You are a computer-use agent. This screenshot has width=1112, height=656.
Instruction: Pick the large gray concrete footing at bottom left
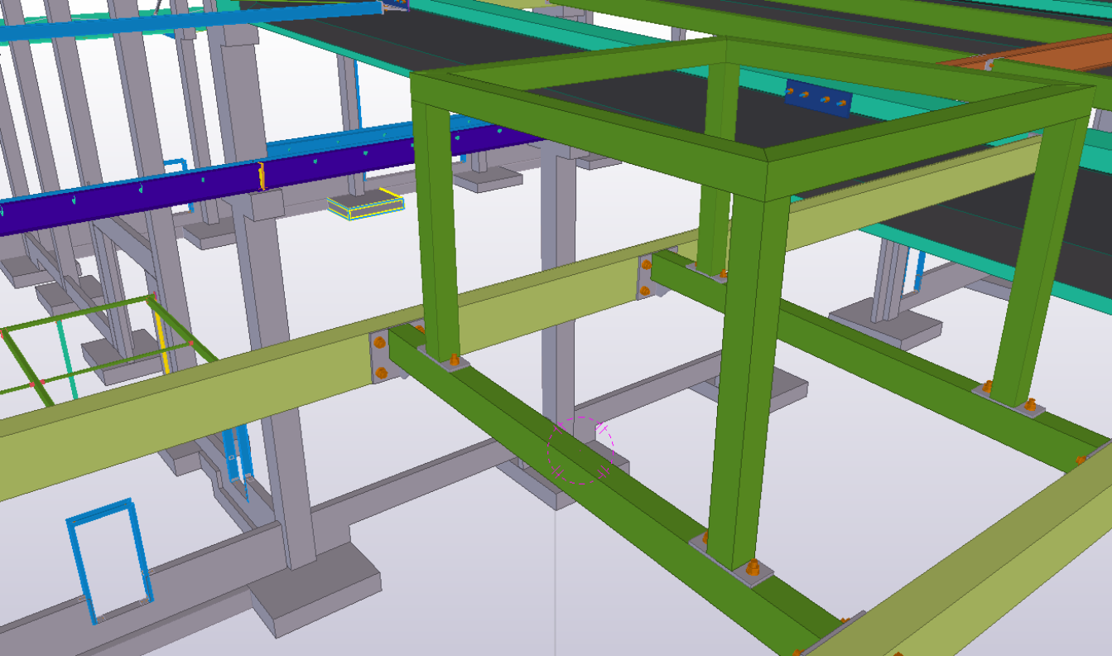click(x=315, y=591)
